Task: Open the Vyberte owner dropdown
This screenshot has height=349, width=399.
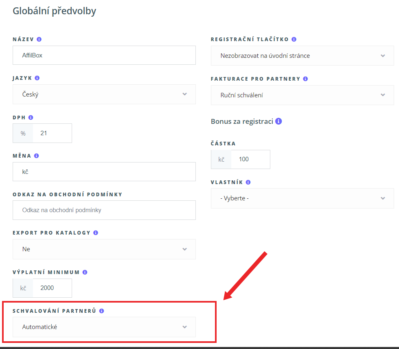Action: point(302,198)
